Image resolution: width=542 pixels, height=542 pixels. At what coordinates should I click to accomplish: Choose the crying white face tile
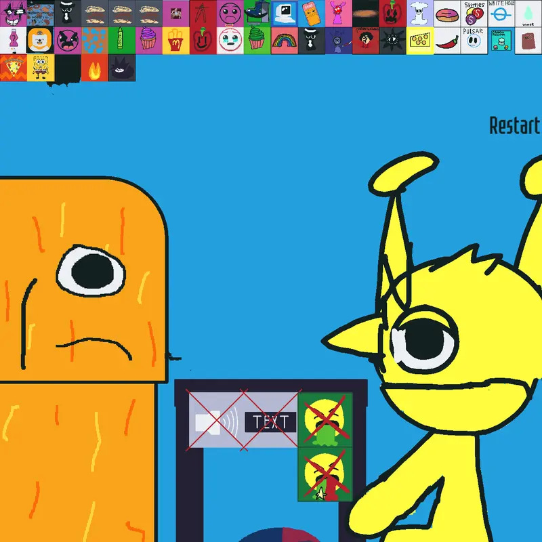coord(230,41)
